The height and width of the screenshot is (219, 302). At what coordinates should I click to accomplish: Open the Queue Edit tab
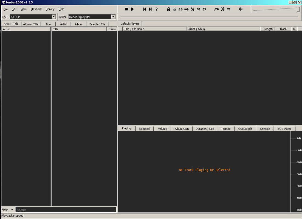pyautogui.click(x=245, y=129)
